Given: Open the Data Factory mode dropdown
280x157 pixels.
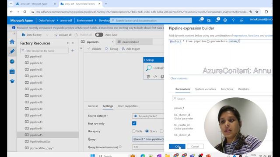Looking at the screenshot, I should tap(47, 35).
